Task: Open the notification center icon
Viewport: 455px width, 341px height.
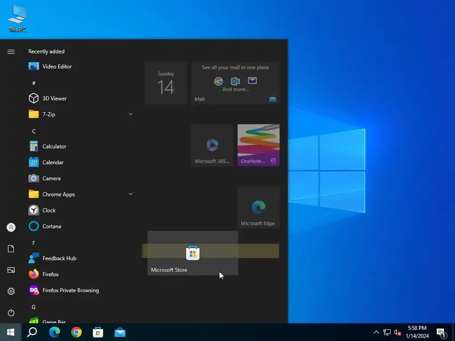Action: [x=441, y=332]
